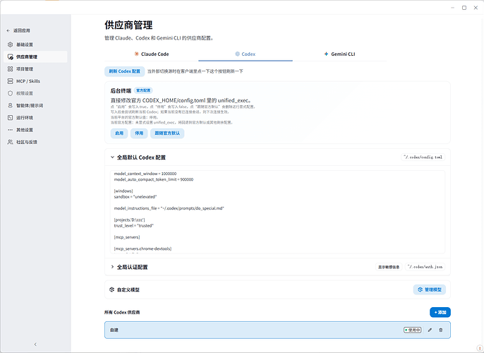Open 运行环境 menu entry
Viewport: 484px width, 353px height.
(x=35, y=118)
